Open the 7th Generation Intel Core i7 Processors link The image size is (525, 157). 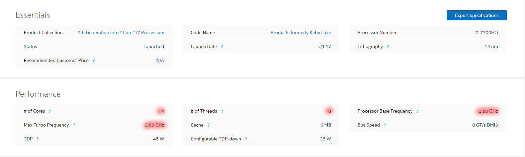(x=121, y=32)
